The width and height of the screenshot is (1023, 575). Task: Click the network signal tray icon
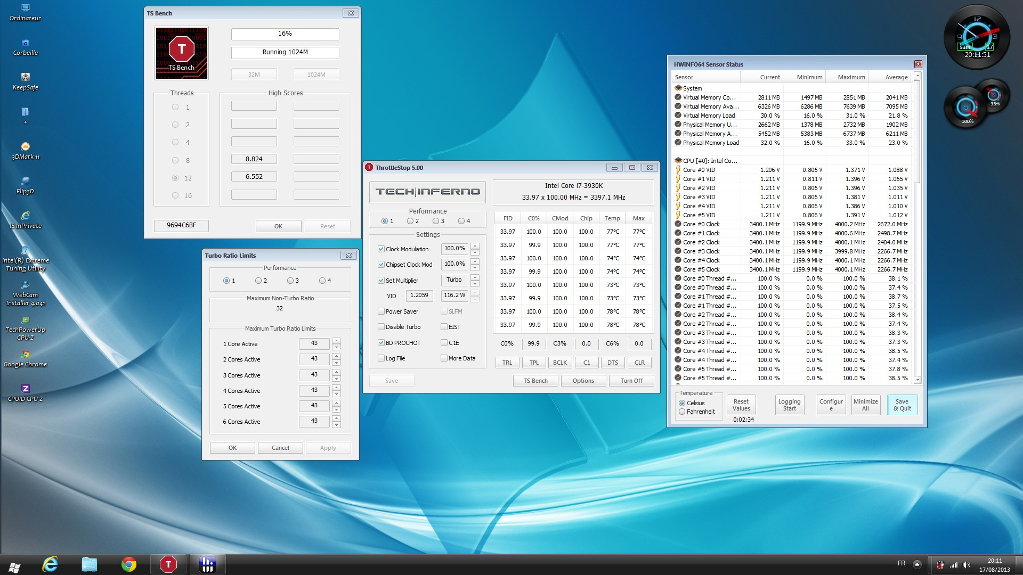coord(954,565)
